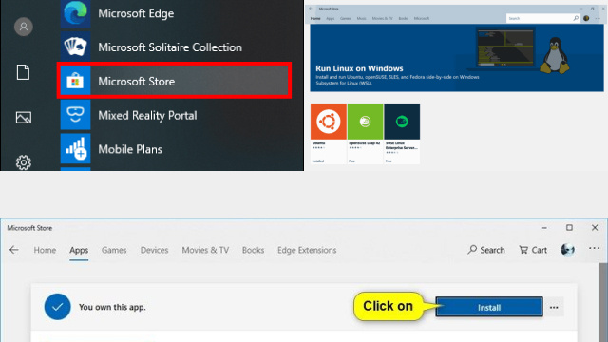Open the user account icon in Start menu

pos(24,27)
